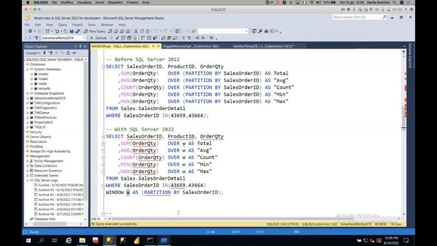Expand the master database node
Screen dimensions: 437x246
pyautogui.click(x=31, y=74)
